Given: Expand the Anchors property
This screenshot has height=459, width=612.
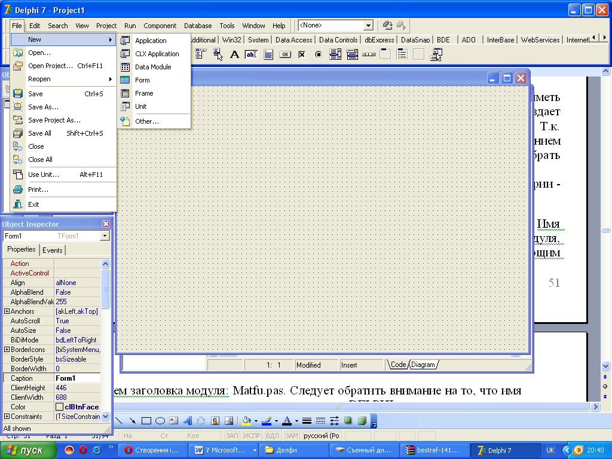Looking at the screenshot, I should [x=7, y=311].
